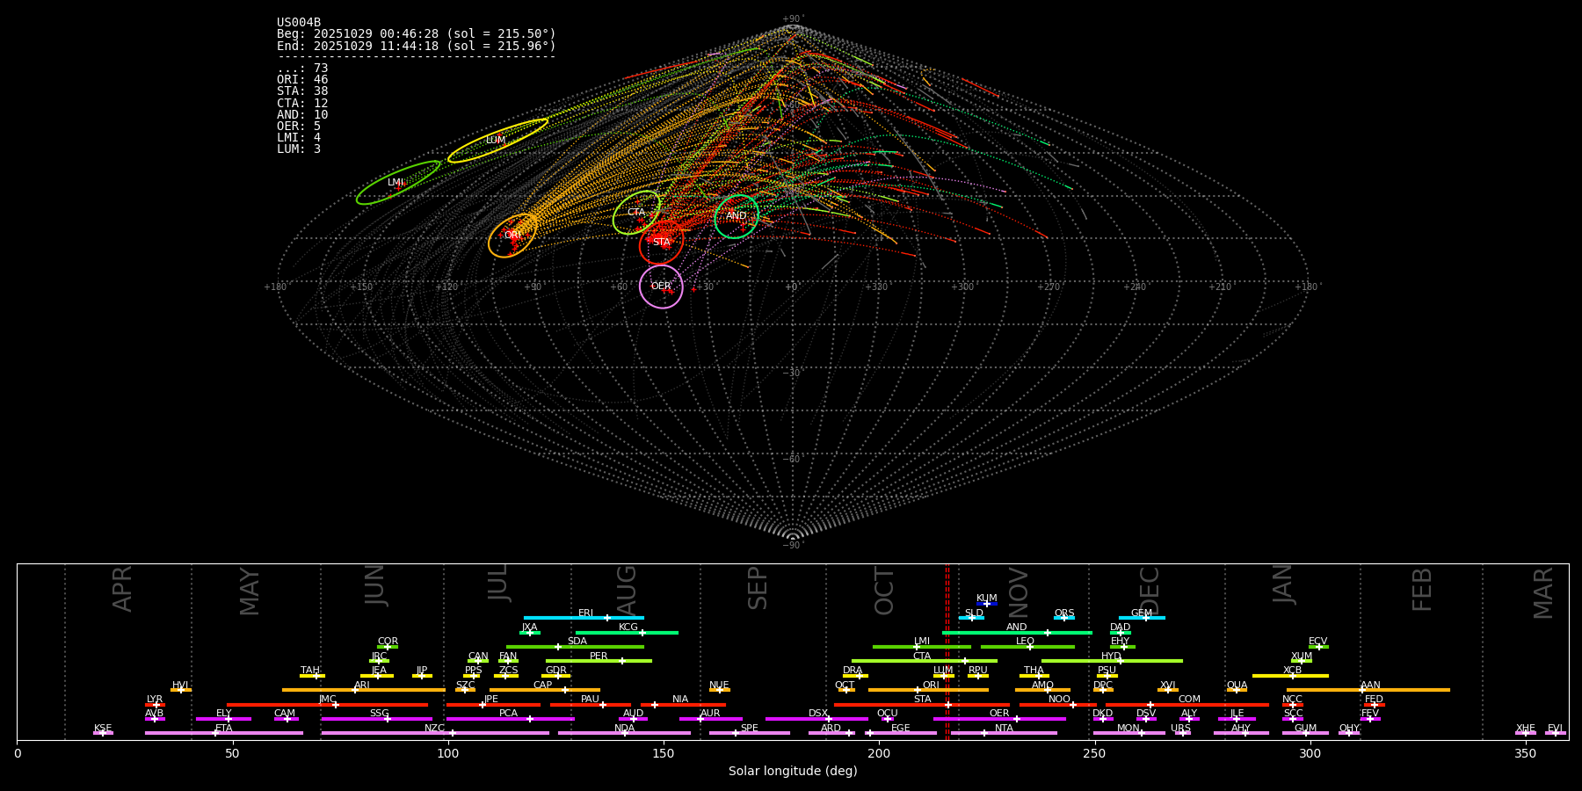Click the 'ORI: 46' count in the legend

coord(302,80)
